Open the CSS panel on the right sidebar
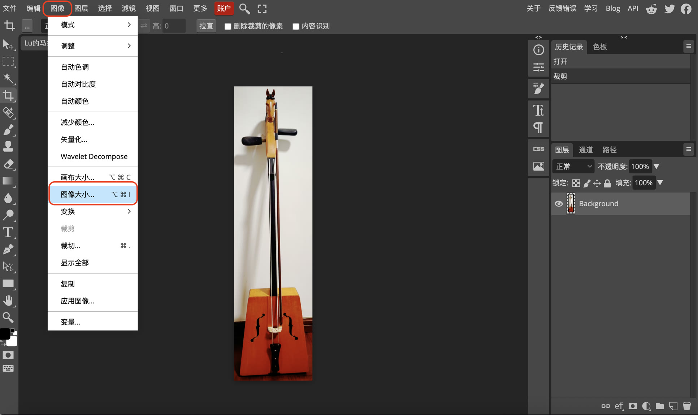698x415 pixels. 538,148
